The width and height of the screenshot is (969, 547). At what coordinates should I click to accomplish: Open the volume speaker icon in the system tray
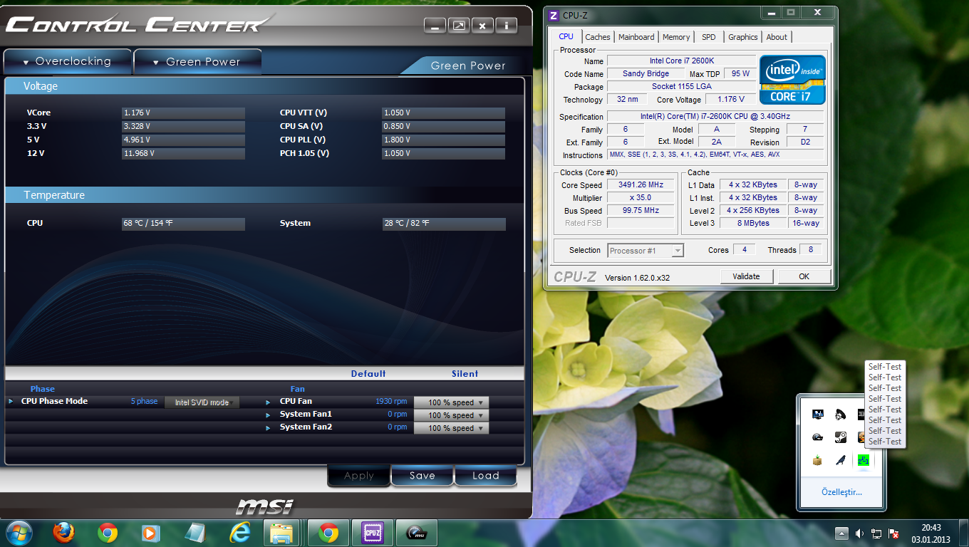(x=859, y=533)
